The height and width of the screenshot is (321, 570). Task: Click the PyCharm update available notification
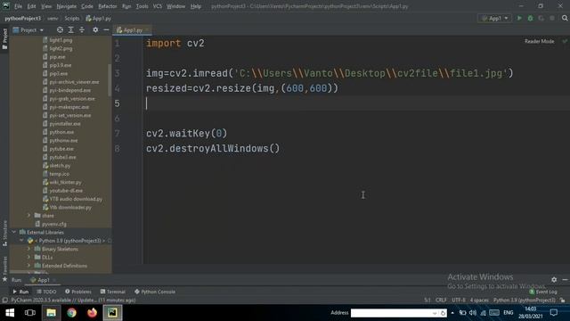73,300
